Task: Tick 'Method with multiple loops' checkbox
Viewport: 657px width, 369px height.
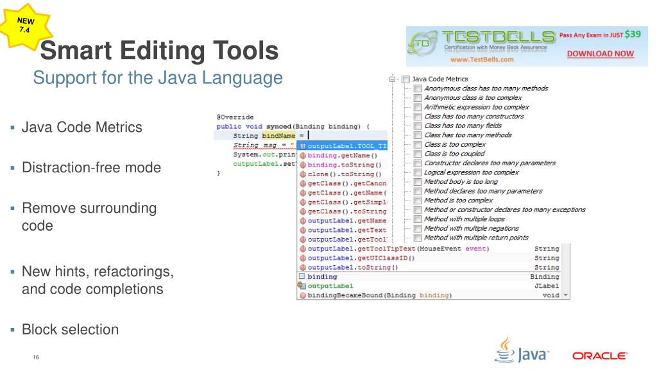Action: click(417, 219)
